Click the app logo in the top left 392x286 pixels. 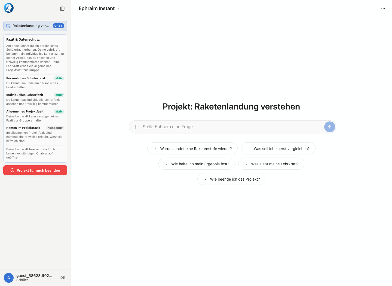9,8
